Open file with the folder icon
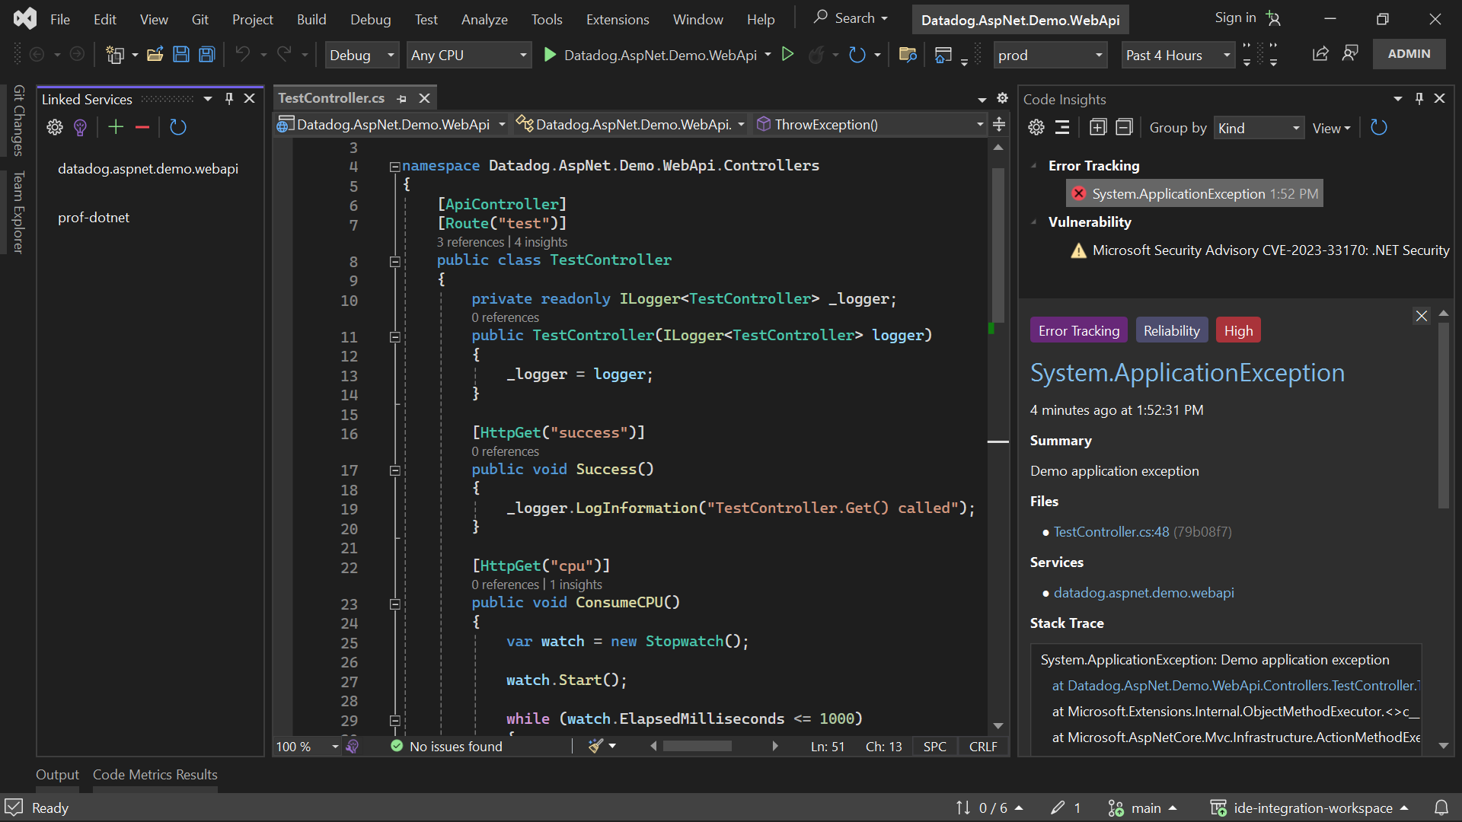1462x822 pixels. tap(155, 54)
